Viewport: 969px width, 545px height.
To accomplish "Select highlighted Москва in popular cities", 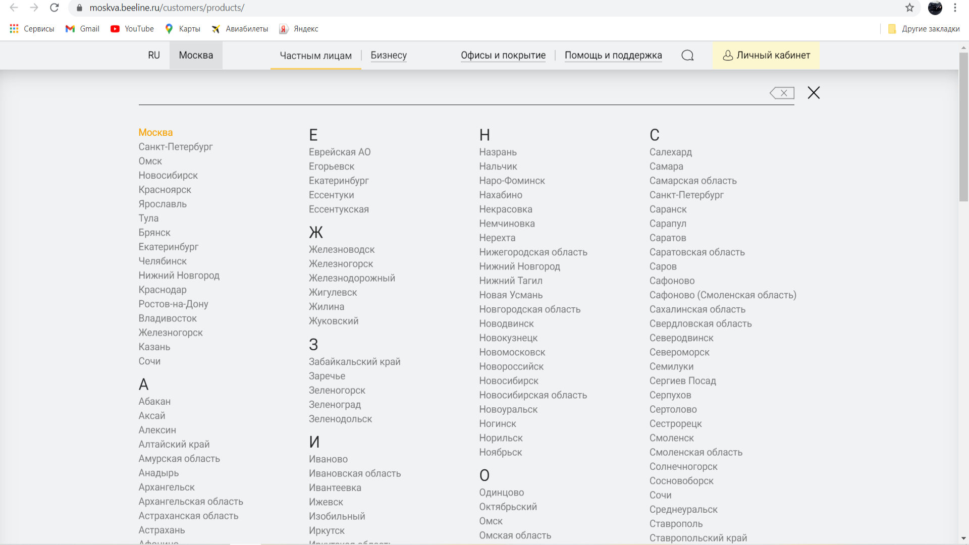I will click(x=155, y=132).
